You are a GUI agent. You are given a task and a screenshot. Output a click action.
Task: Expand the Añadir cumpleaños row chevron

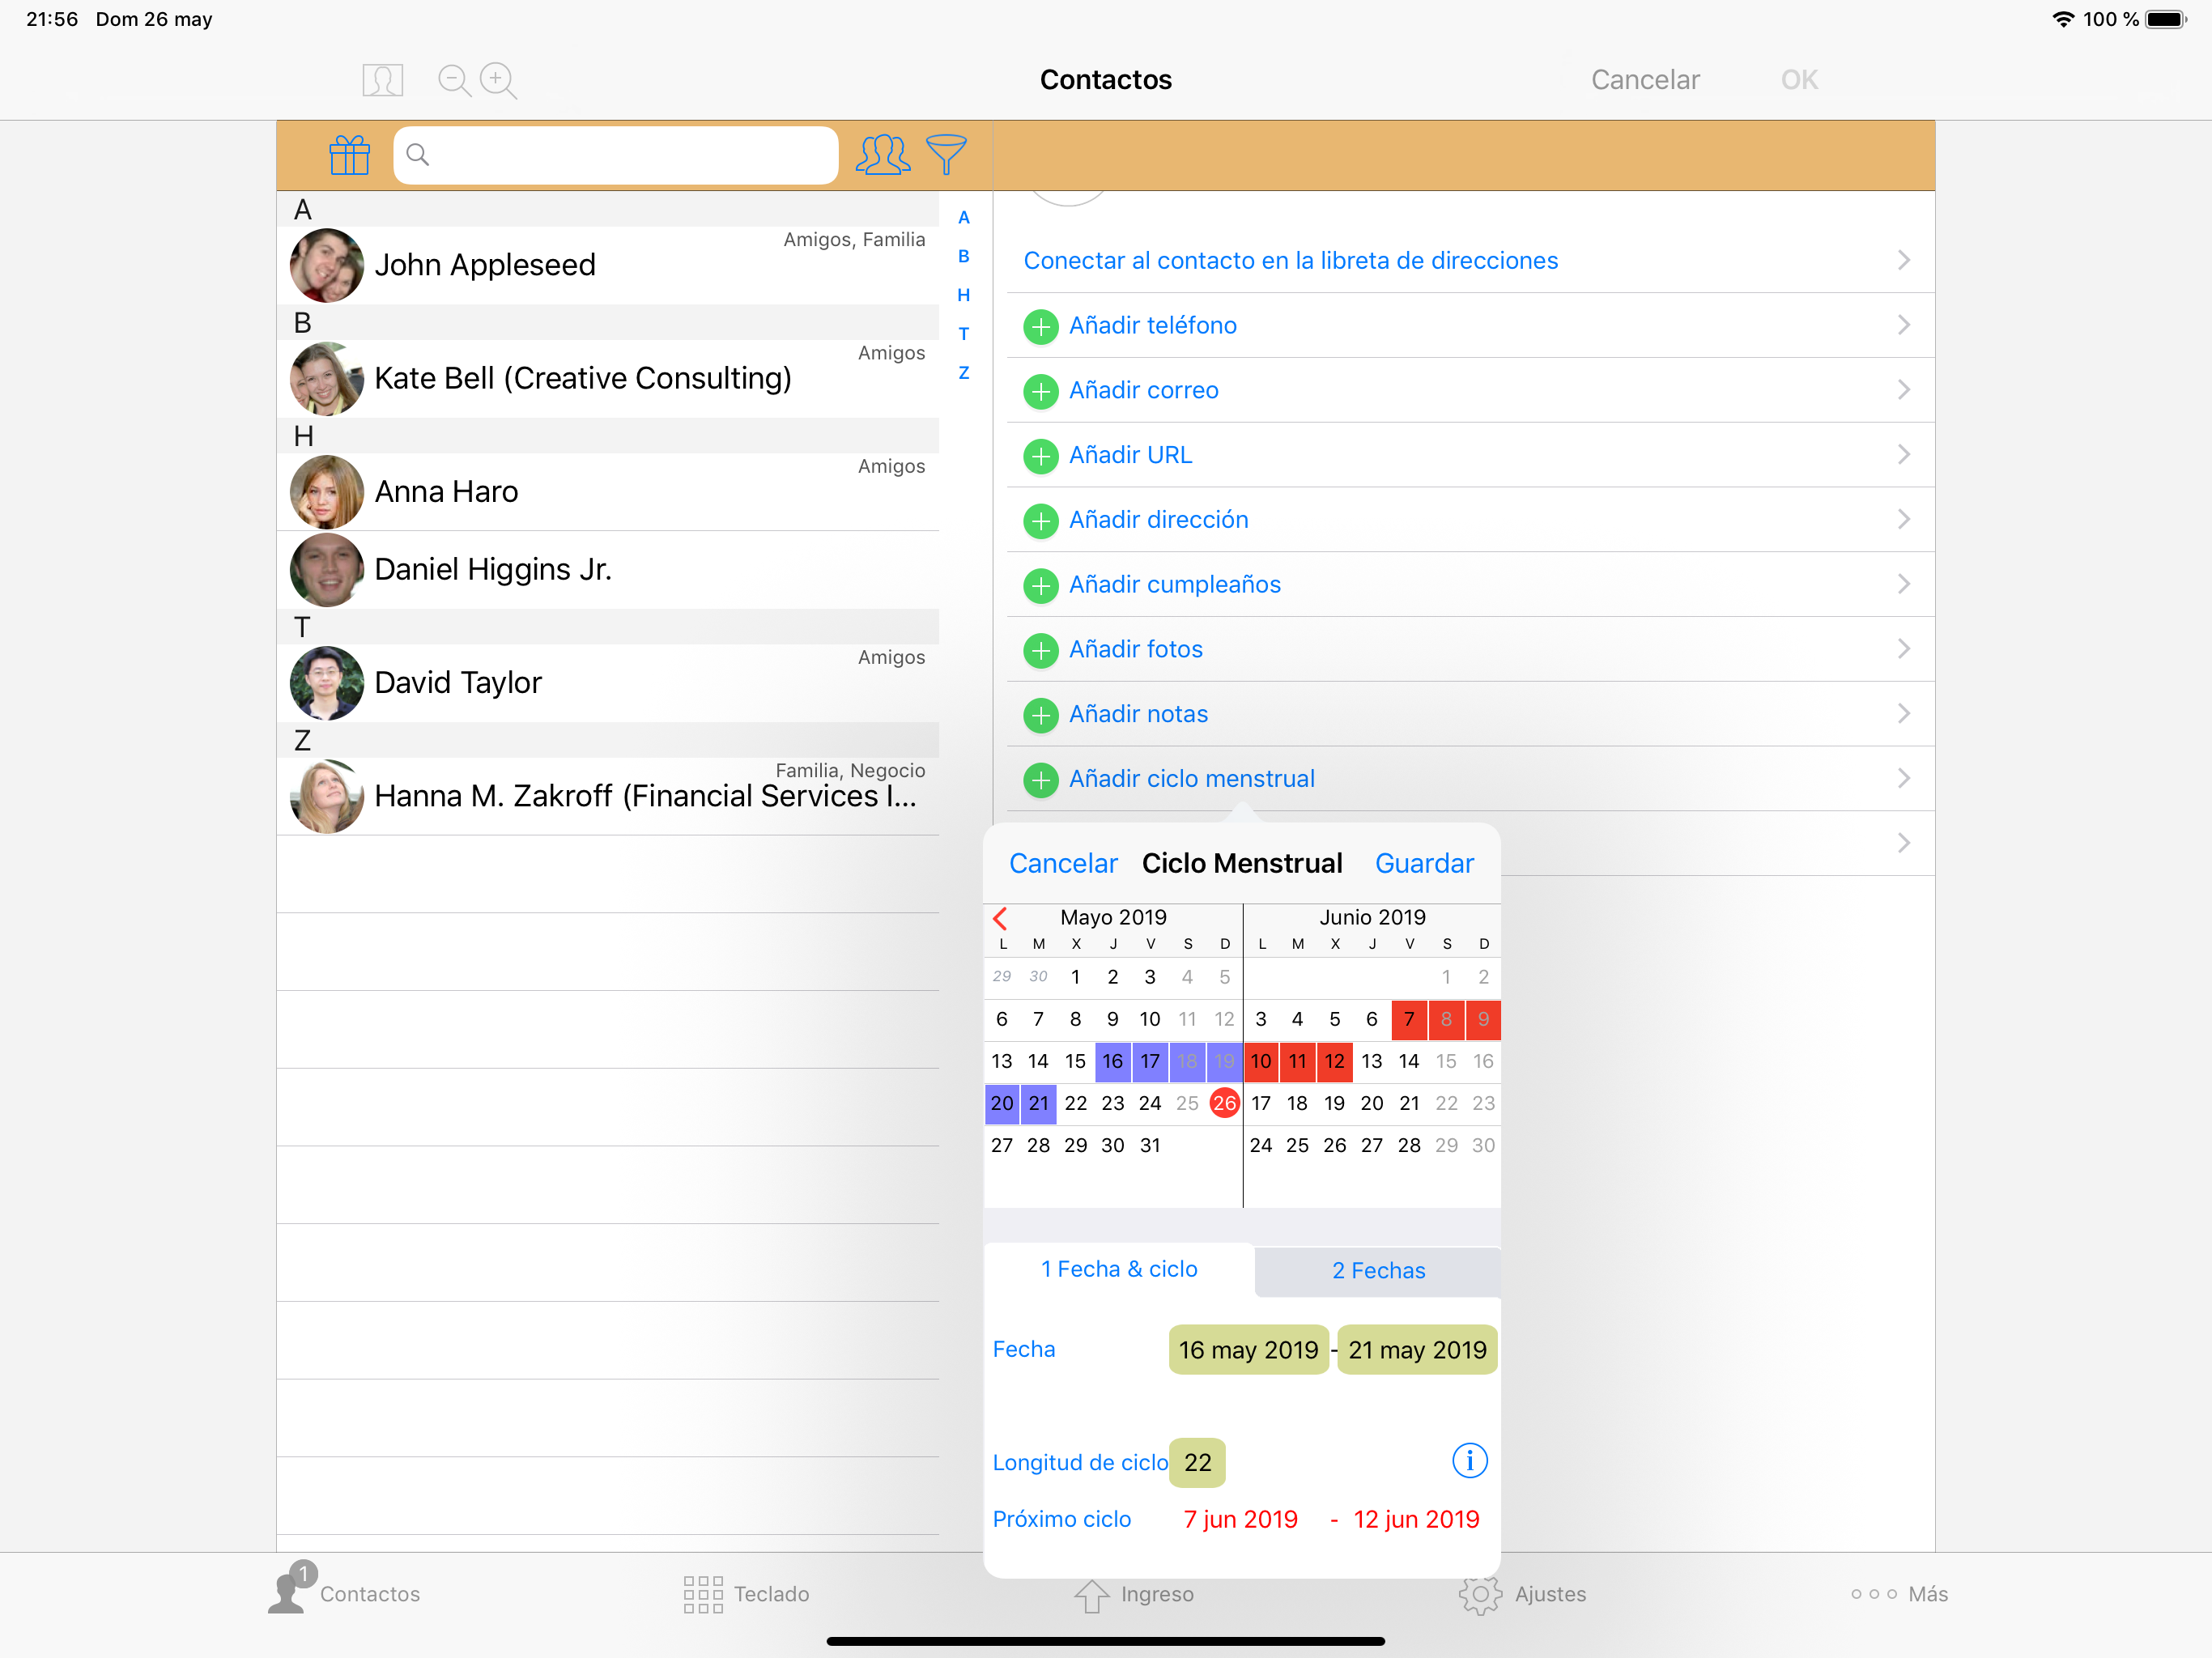1903,584
